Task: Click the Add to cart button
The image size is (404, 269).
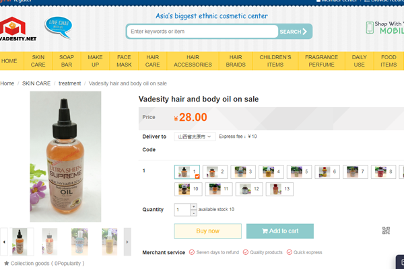Action: [280, 231]
